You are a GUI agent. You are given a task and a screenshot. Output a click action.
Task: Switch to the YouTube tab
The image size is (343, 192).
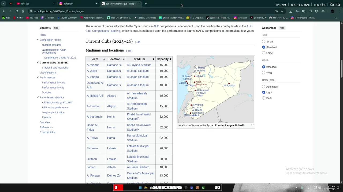click(35, 4)
